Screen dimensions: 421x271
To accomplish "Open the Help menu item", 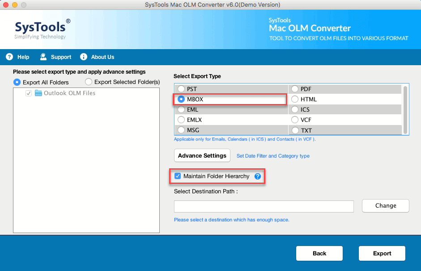I will 23,57.
